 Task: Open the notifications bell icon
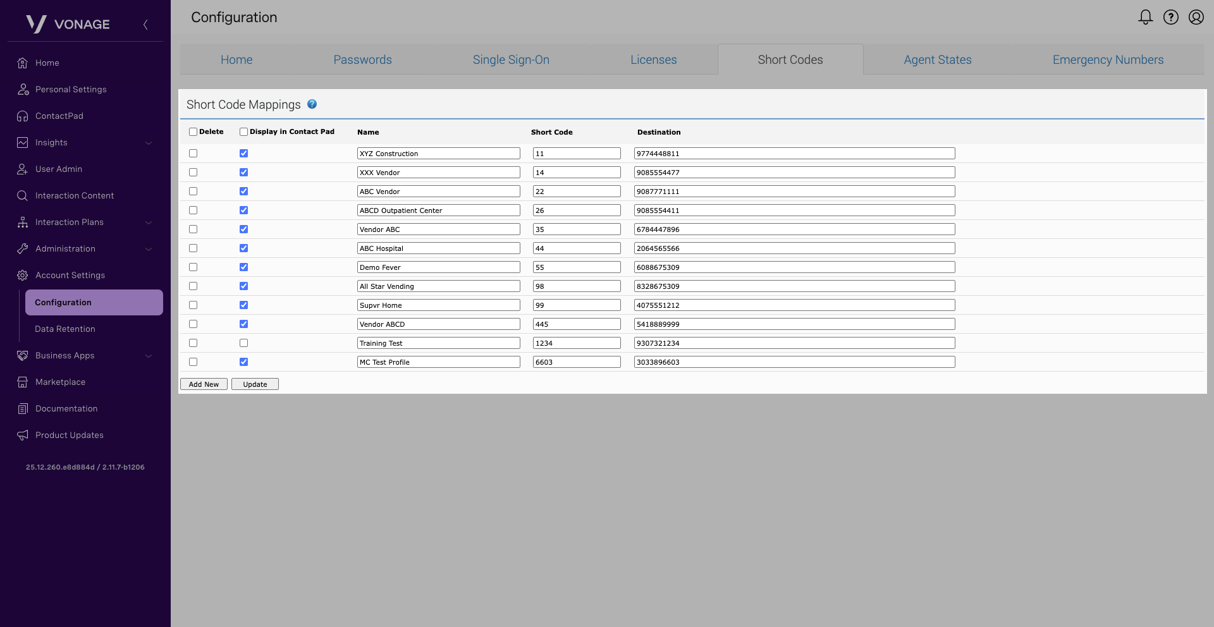(x=1145, y=17)
